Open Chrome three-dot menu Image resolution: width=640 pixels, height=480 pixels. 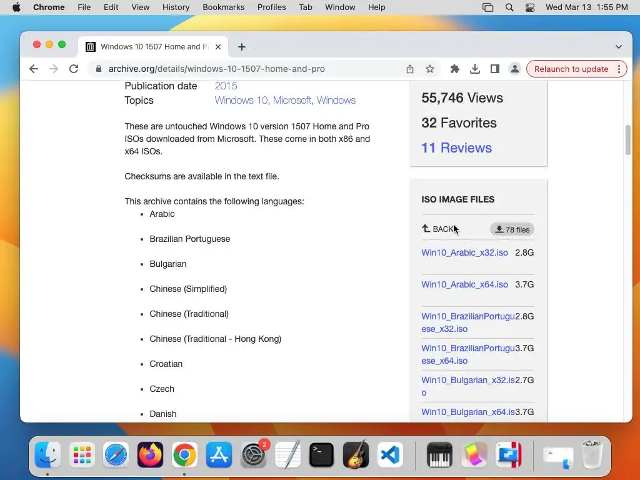pyautogui.click(x=619, y=69)
